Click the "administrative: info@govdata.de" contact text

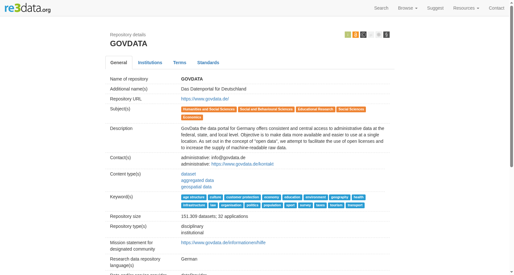(213, 158)
